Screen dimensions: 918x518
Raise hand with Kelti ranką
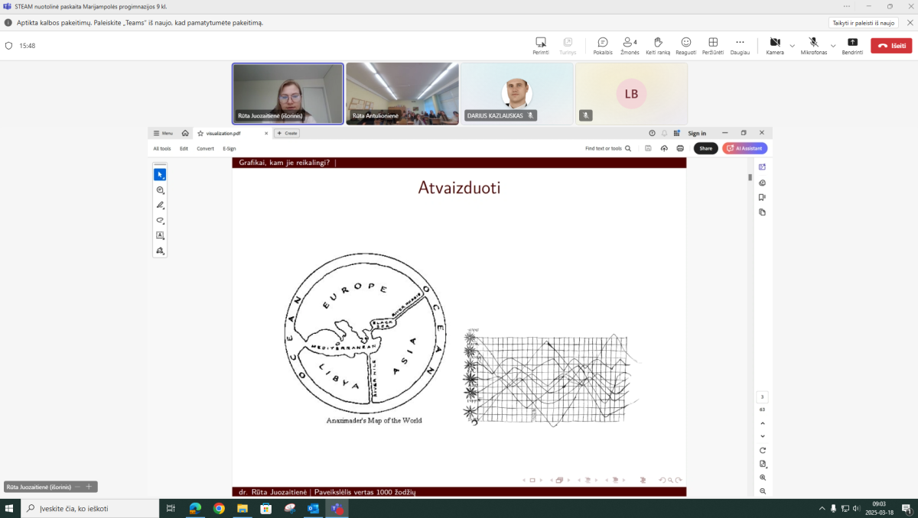tap(657, 44)
